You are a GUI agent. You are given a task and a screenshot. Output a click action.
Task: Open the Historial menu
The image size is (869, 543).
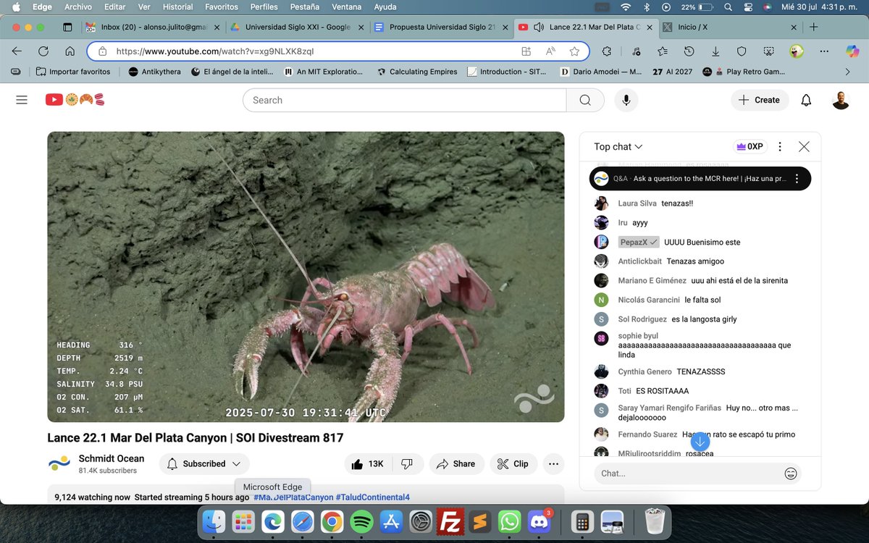tap(177, 7)
